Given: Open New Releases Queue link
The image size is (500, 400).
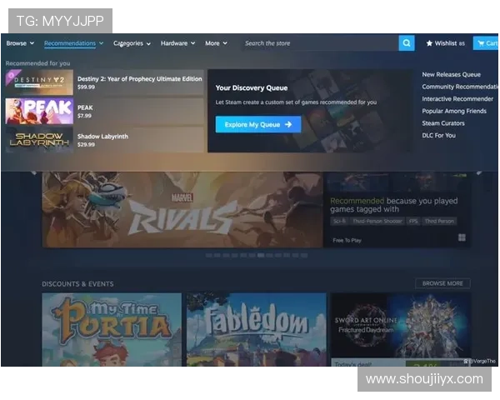Looking at the screenshot, I should [x=451, y=75].
